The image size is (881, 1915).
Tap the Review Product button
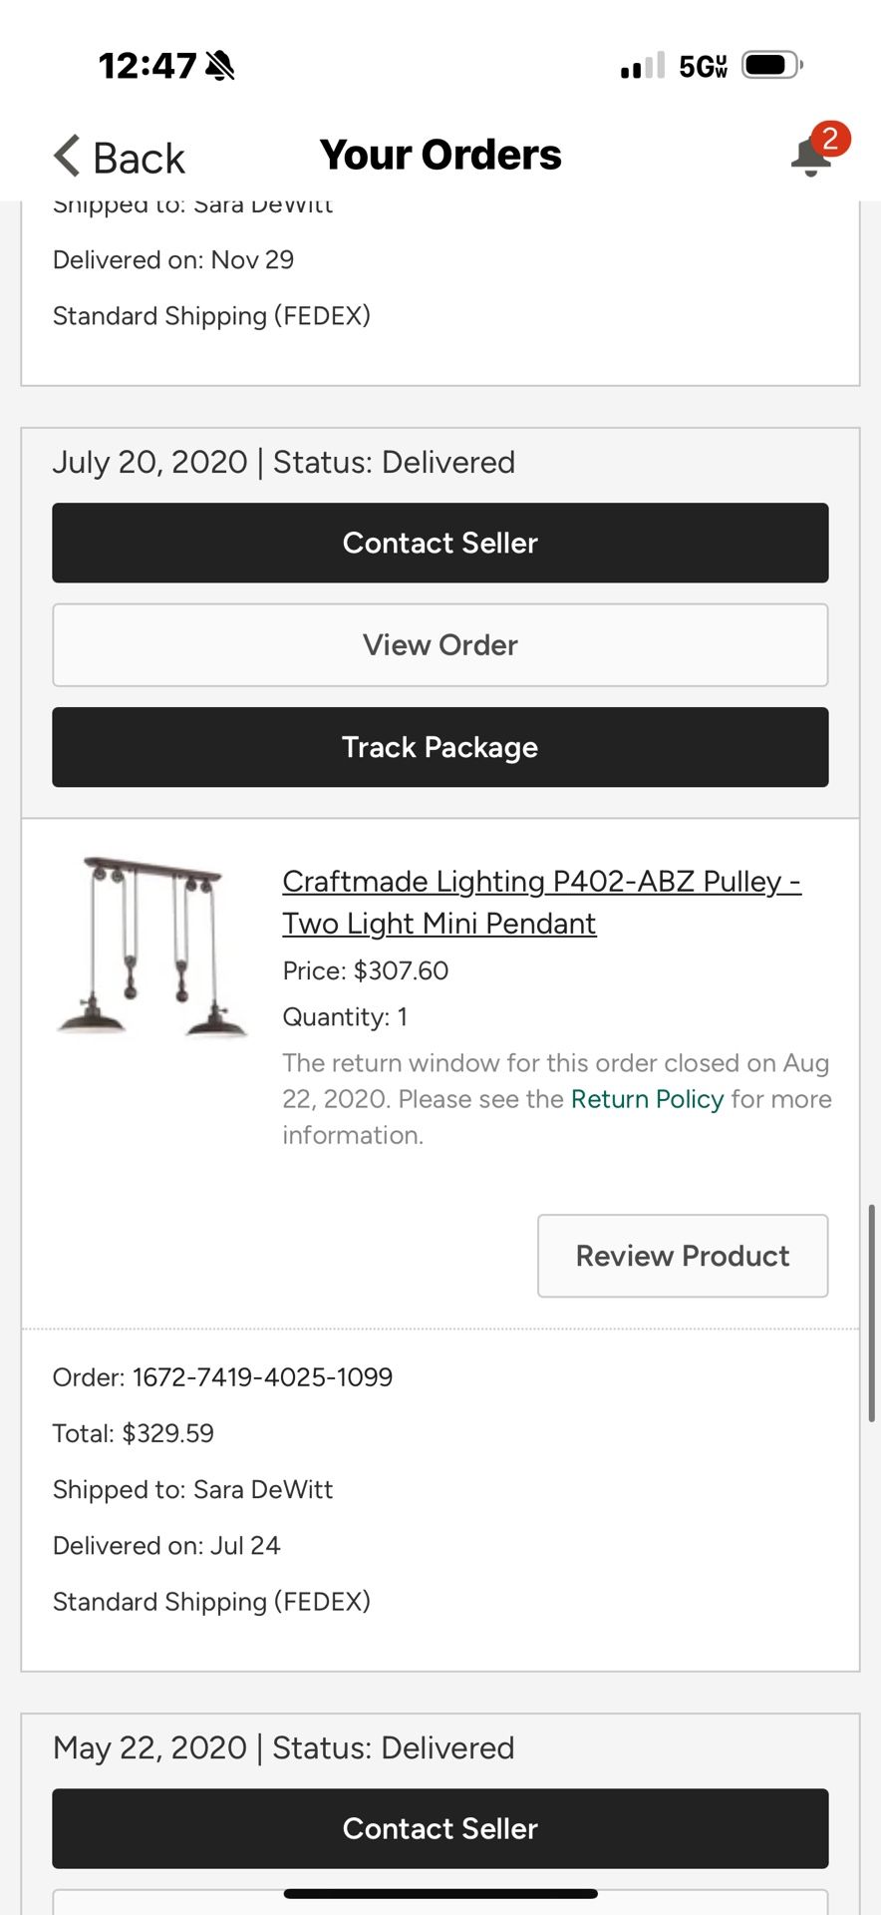click(683, 1256)
